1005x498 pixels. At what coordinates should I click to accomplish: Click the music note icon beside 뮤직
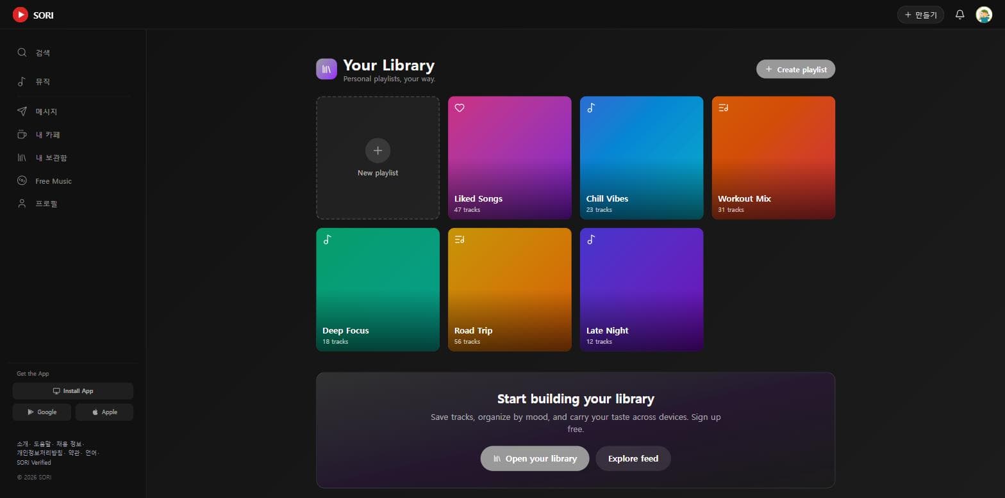(22, 82)
